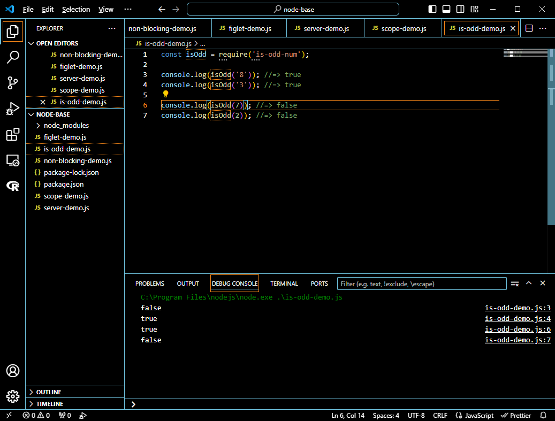Close the is-odd-demo.js tab
This screenshot has width=555, height=421.
click(x=513, y=28)
